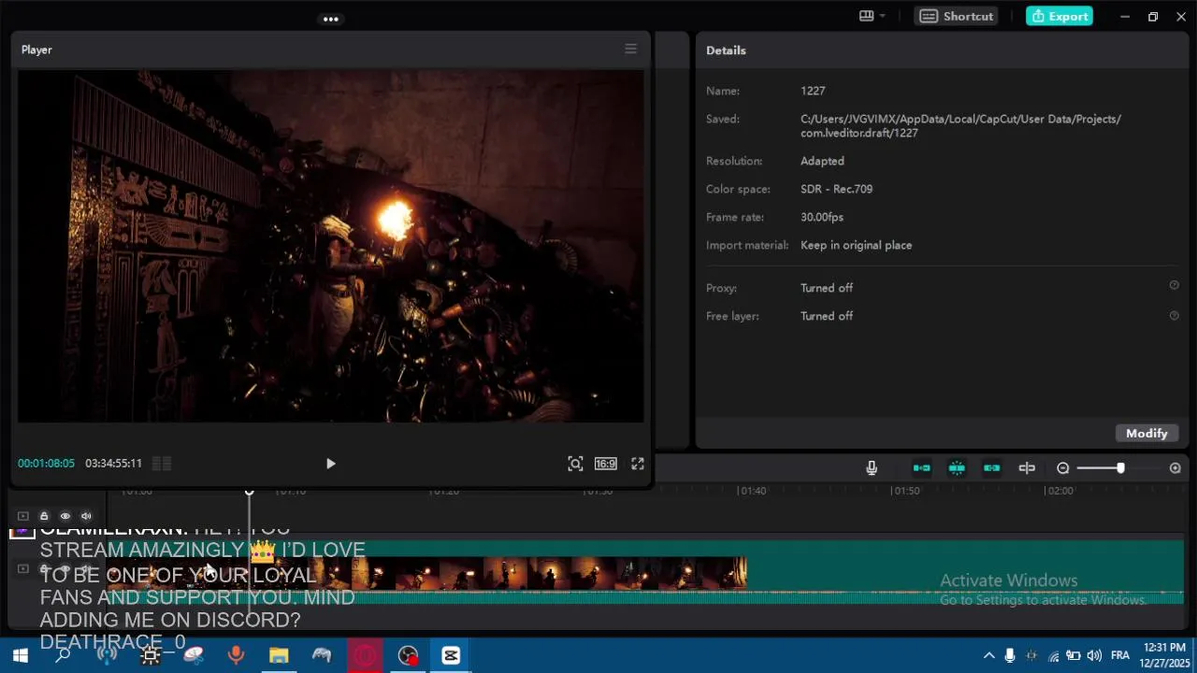Screen dimensions: 1197x673
Task: Click the saved project path text
Action: pos(960,126)
